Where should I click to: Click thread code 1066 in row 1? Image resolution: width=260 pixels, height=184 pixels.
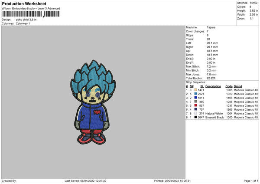click(x=229, y=90)
